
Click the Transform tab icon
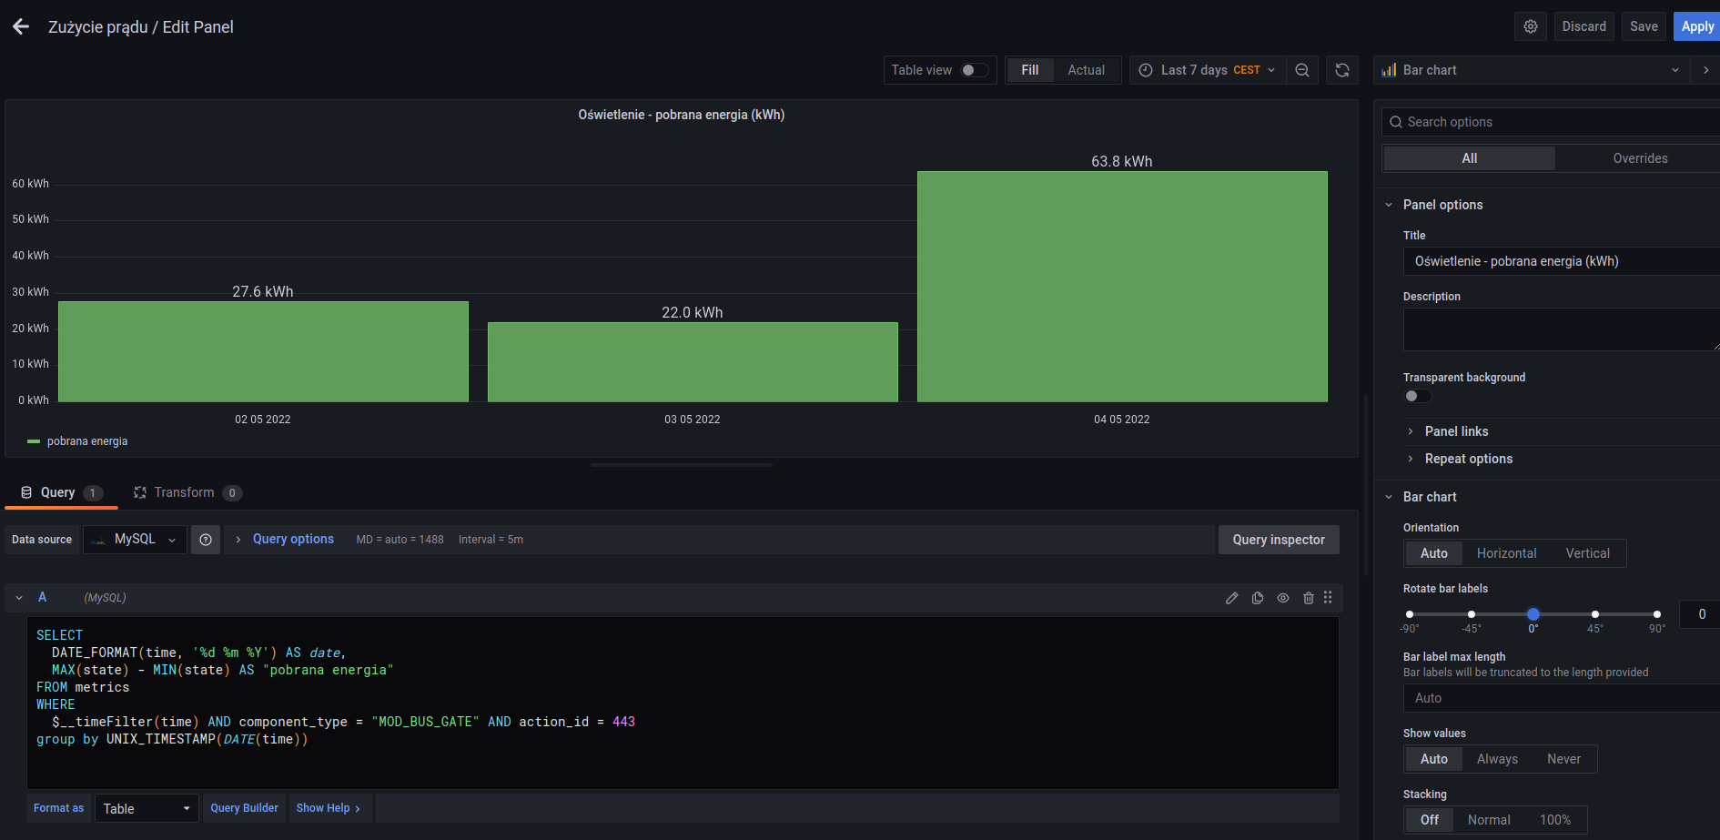(x=140, y=492)
